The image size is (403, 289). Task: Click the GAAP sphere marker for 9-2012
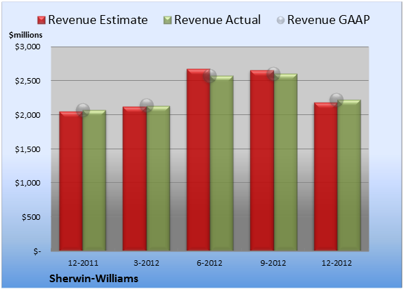[273, 74]
